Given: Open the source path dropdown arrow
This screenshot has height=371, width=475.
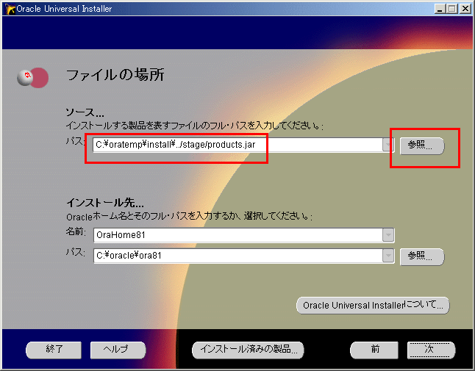Looking at the screenshot, I should coord(388,145).
